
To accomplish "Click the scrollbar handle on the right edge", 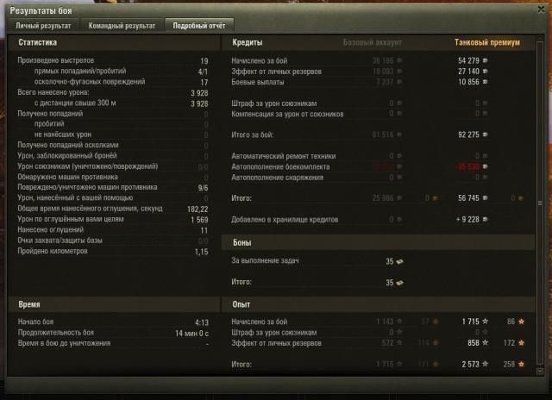I will pos(540,203).
